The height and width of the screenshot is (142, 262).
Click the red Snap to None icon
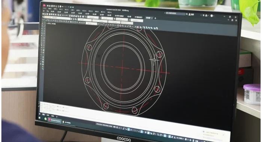138,27
